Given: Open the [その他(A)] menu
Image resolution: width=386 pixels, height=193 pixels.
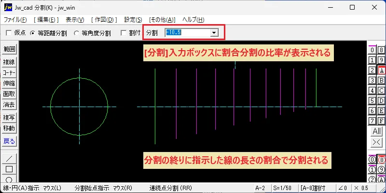Looking at the screenshot, I should 162,20.
